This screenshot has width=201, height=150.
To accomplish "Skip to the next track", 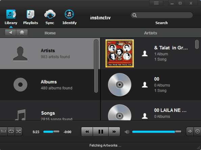I will click(x=114, y=132).
